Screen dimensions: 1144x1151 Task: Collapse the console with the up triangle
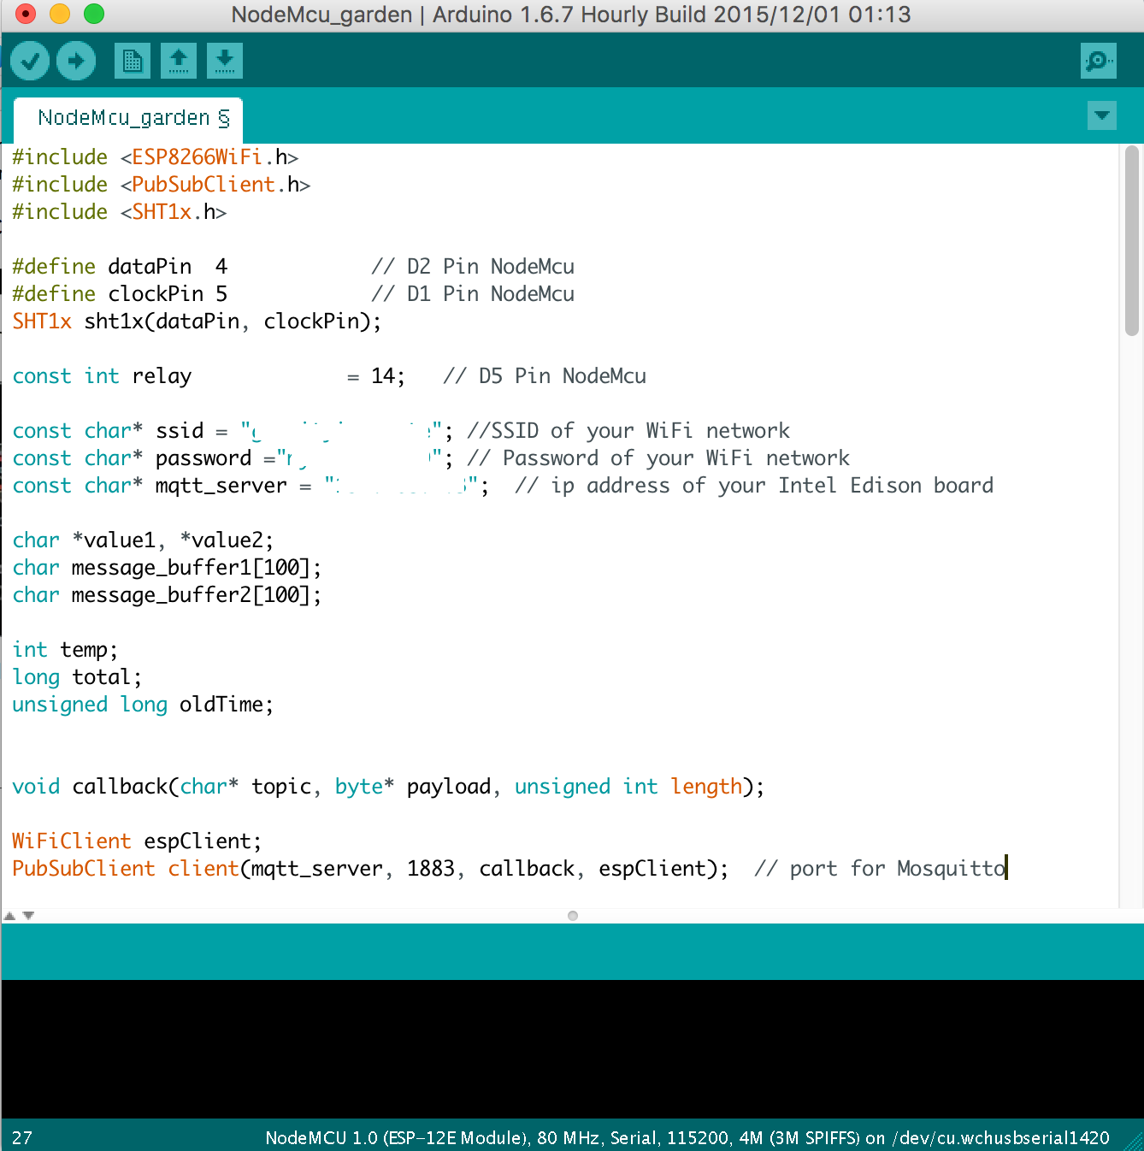pos(11,914)
